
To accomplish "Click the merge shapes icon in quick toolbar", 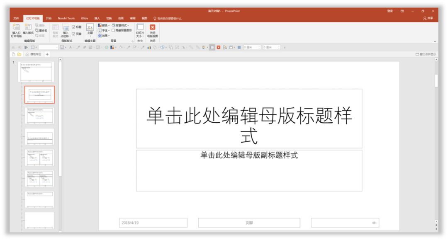I will (x=163, y=47).
